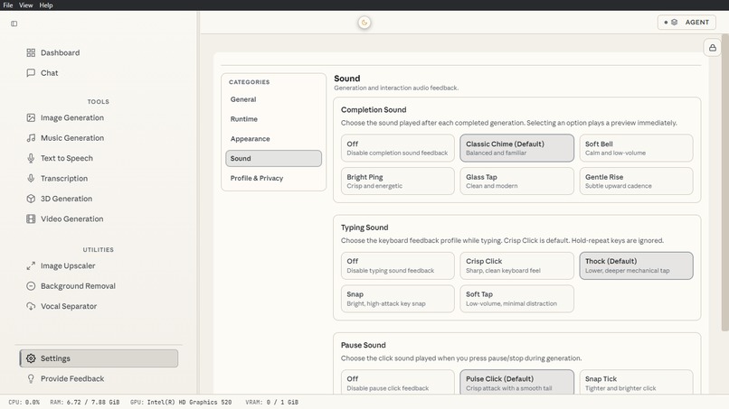This screenshot has width=729, height=409.
Task: Open the Background Removal utility
Action: pos(99,286)
